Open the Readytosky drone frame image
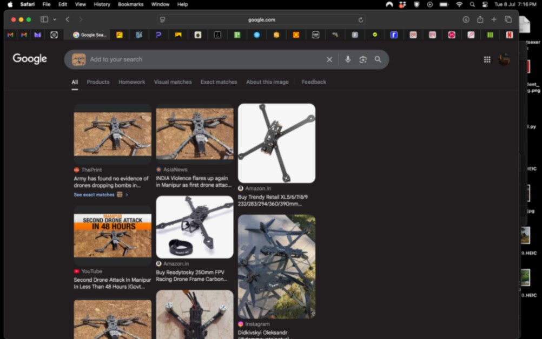This screenshot has width=542, height=339. (x=195, y=227)
